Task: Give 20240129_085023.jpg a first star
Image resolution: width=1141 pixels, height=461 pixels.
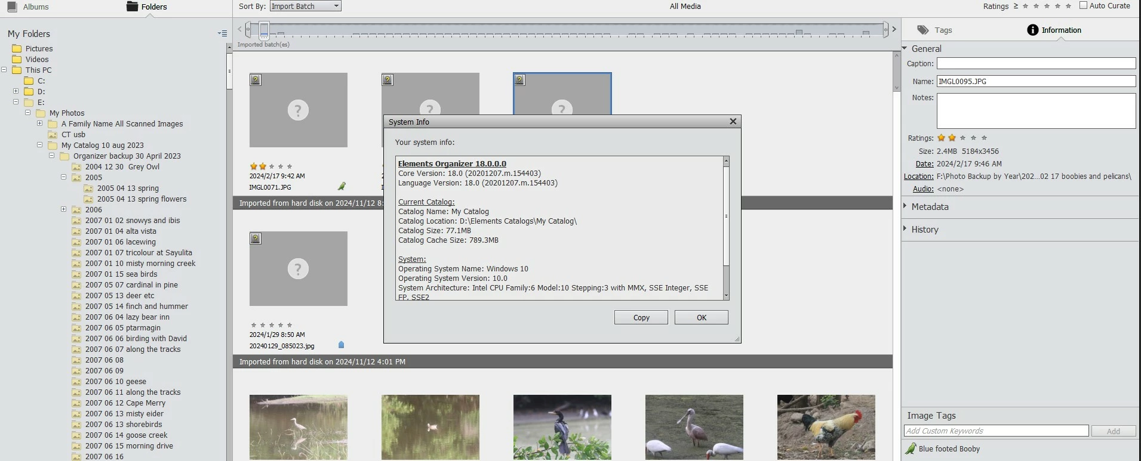Action: (254, 325)
